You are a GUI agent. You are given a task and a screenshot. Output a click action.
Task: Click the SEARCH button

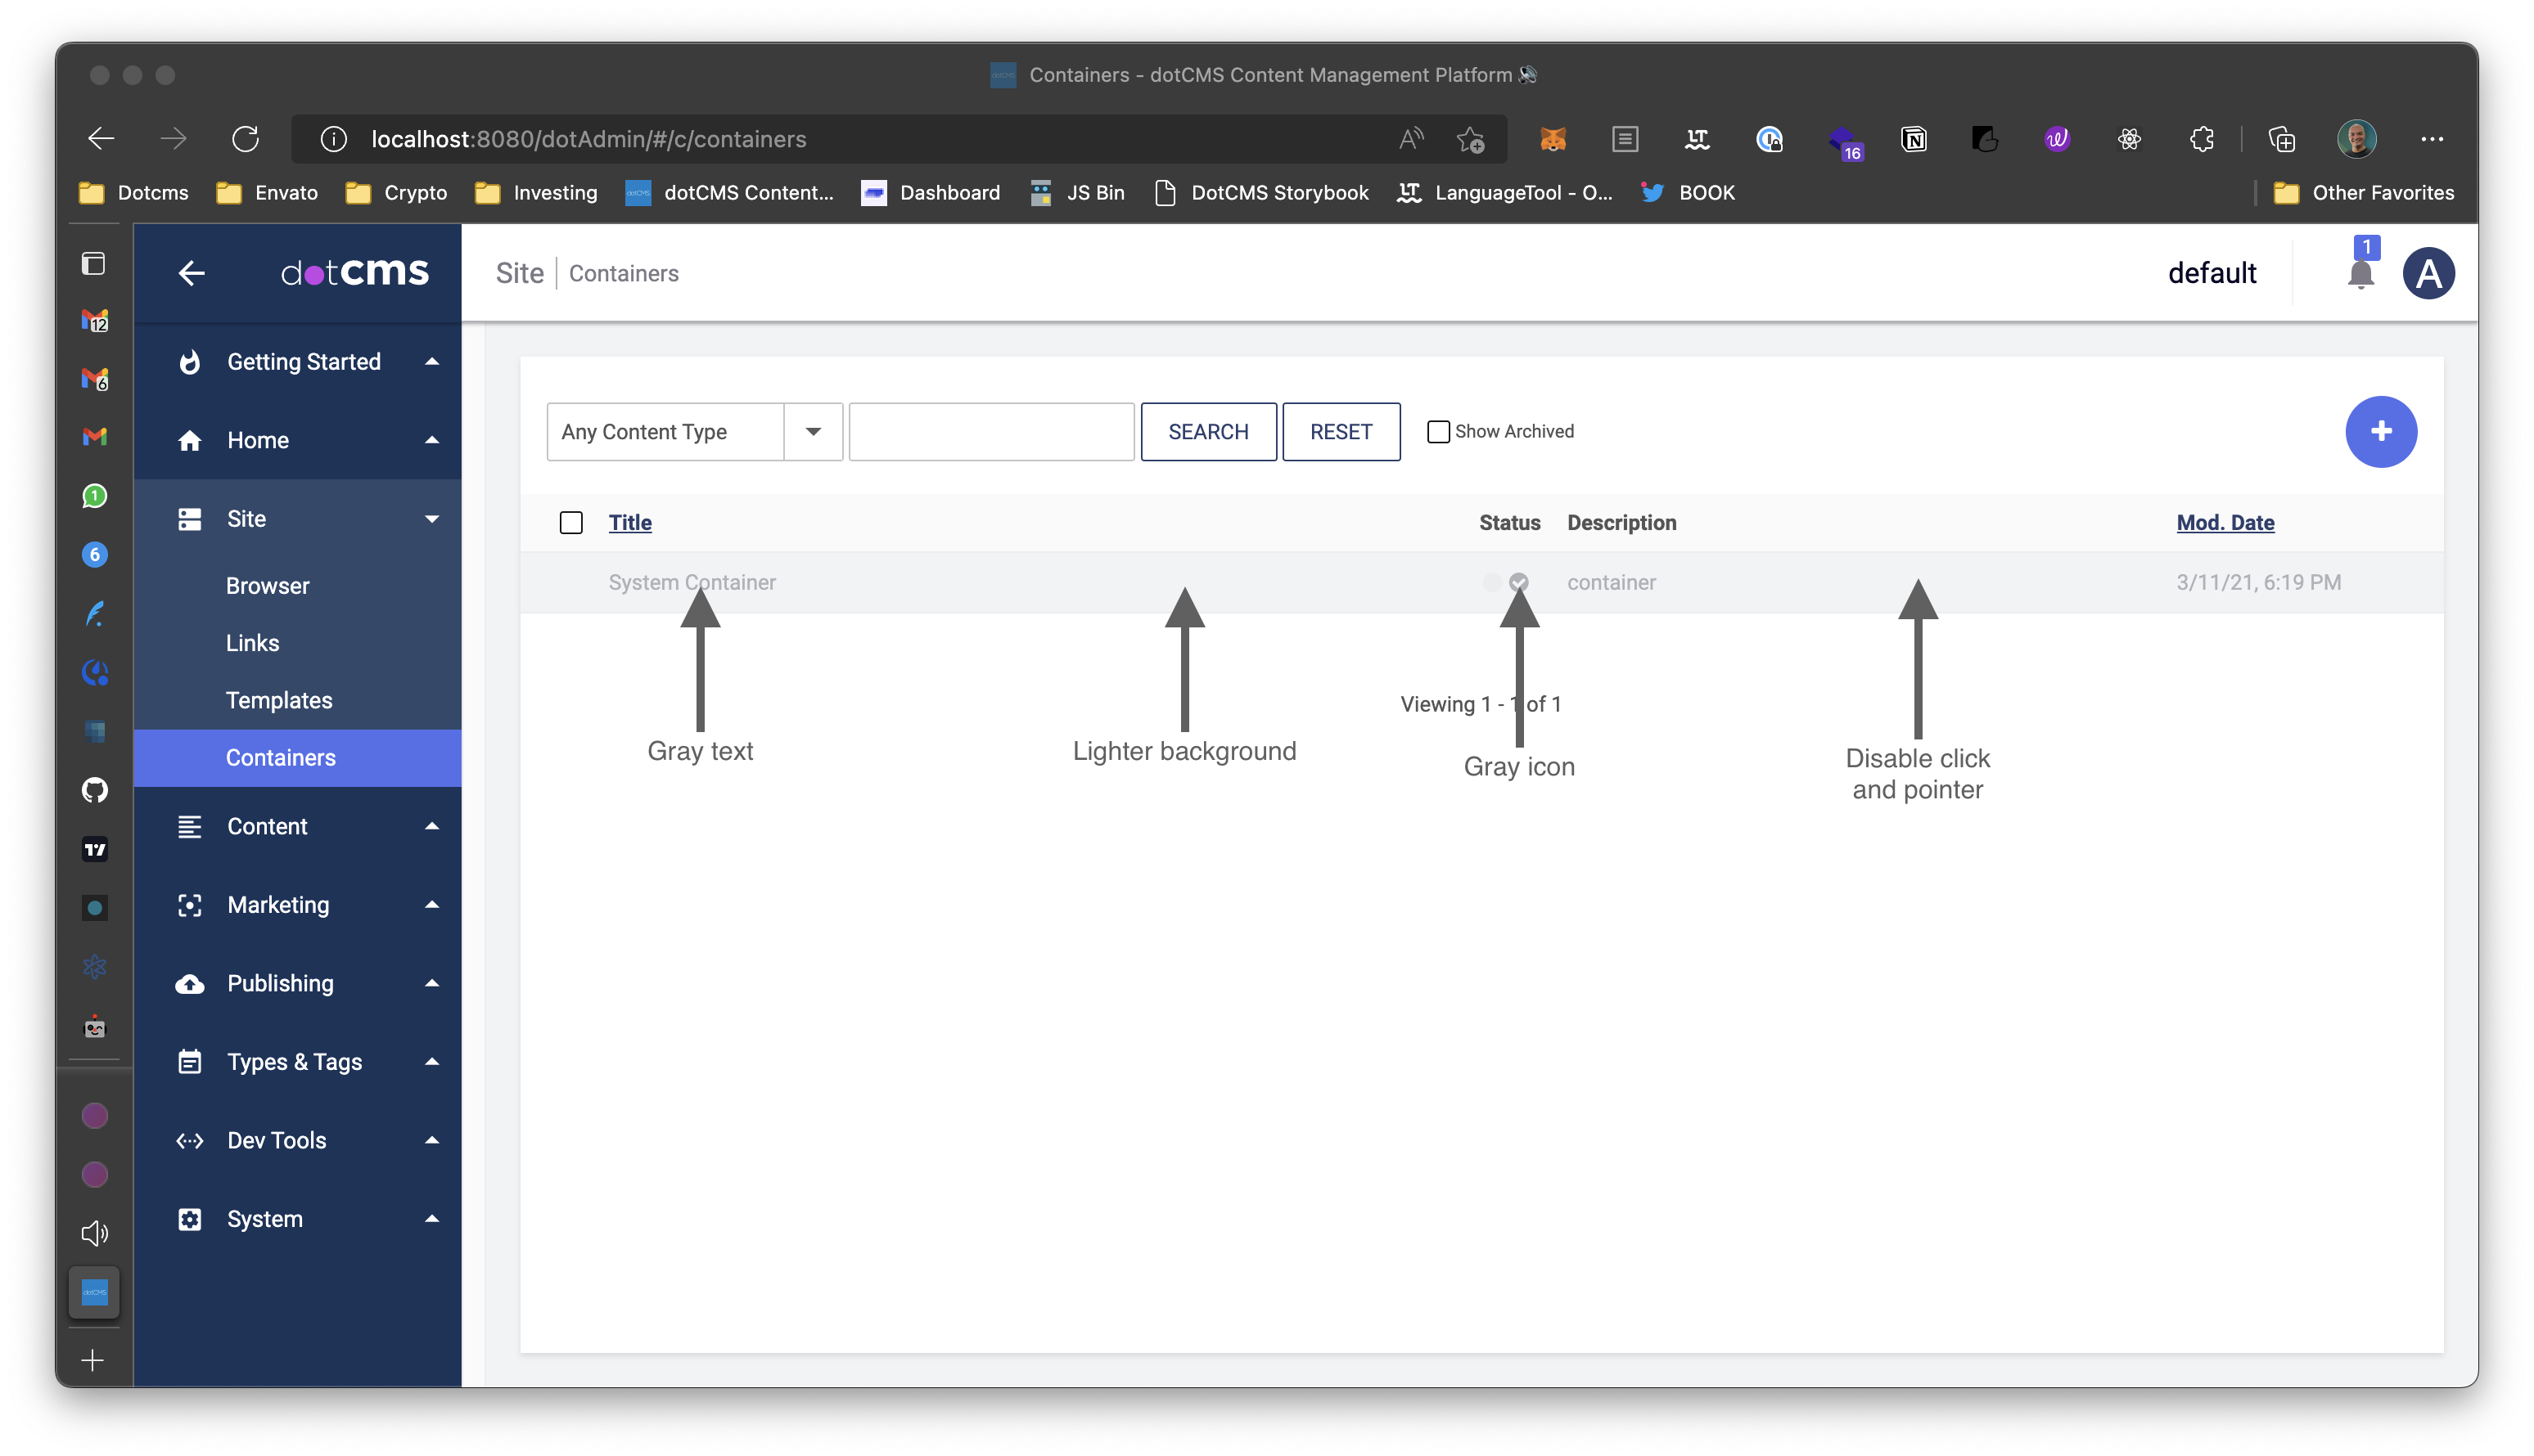point(1207,431)
